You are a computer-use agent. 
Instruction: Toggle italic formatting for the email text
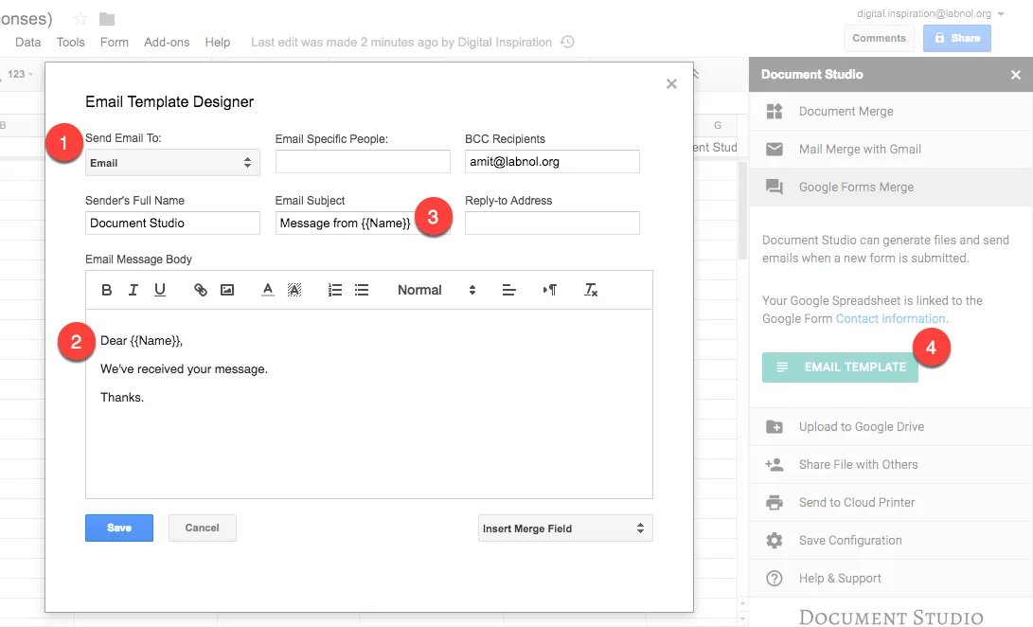click(133, 290)
